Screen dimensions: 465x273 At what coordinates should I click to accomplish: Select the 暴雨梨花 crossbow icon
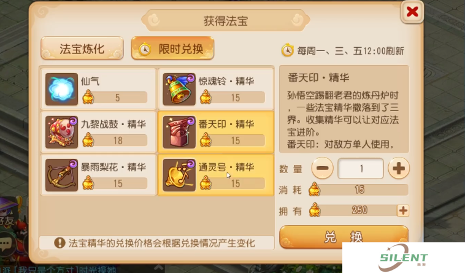tap(62, 175)
